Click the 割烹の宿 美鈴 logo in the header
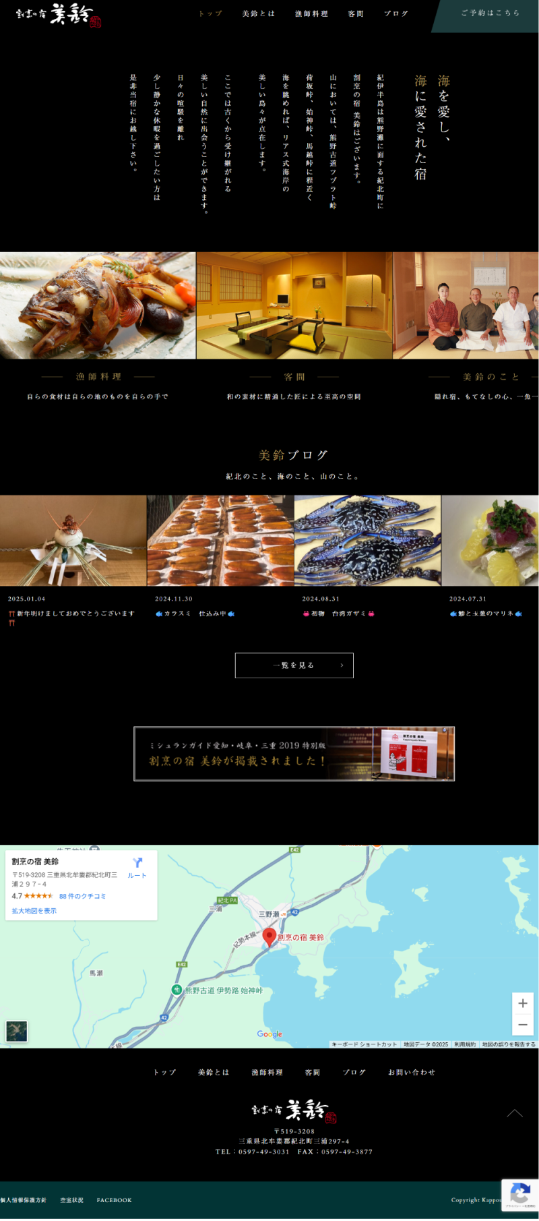Screen dimensions: 539x1221 (x=59, y=15)
